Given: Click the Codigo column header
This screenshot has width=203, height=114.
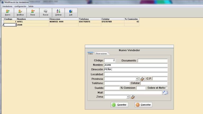Looking at the screenshot, I should [10, 19].
